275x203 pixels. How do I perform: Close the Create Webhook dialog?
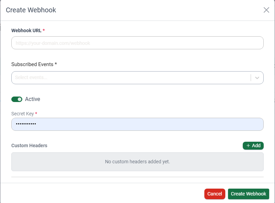[x=266, y=10]
